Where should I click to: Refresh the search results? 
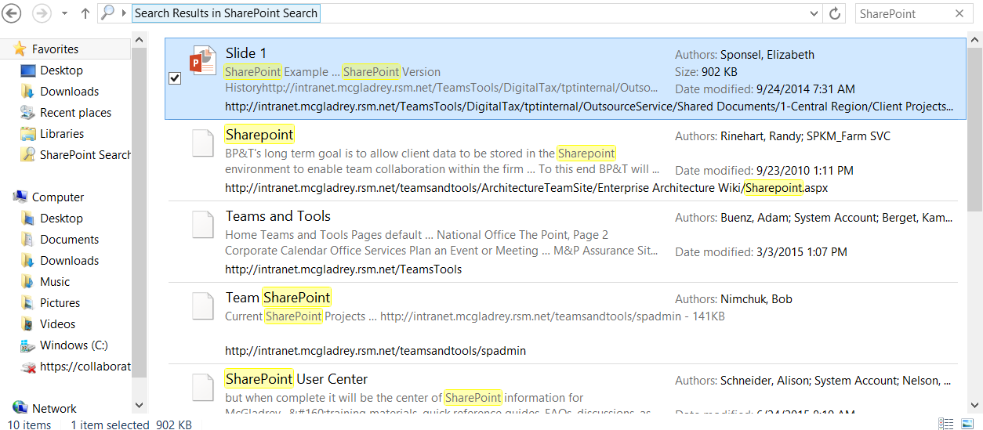coord(836,13)
